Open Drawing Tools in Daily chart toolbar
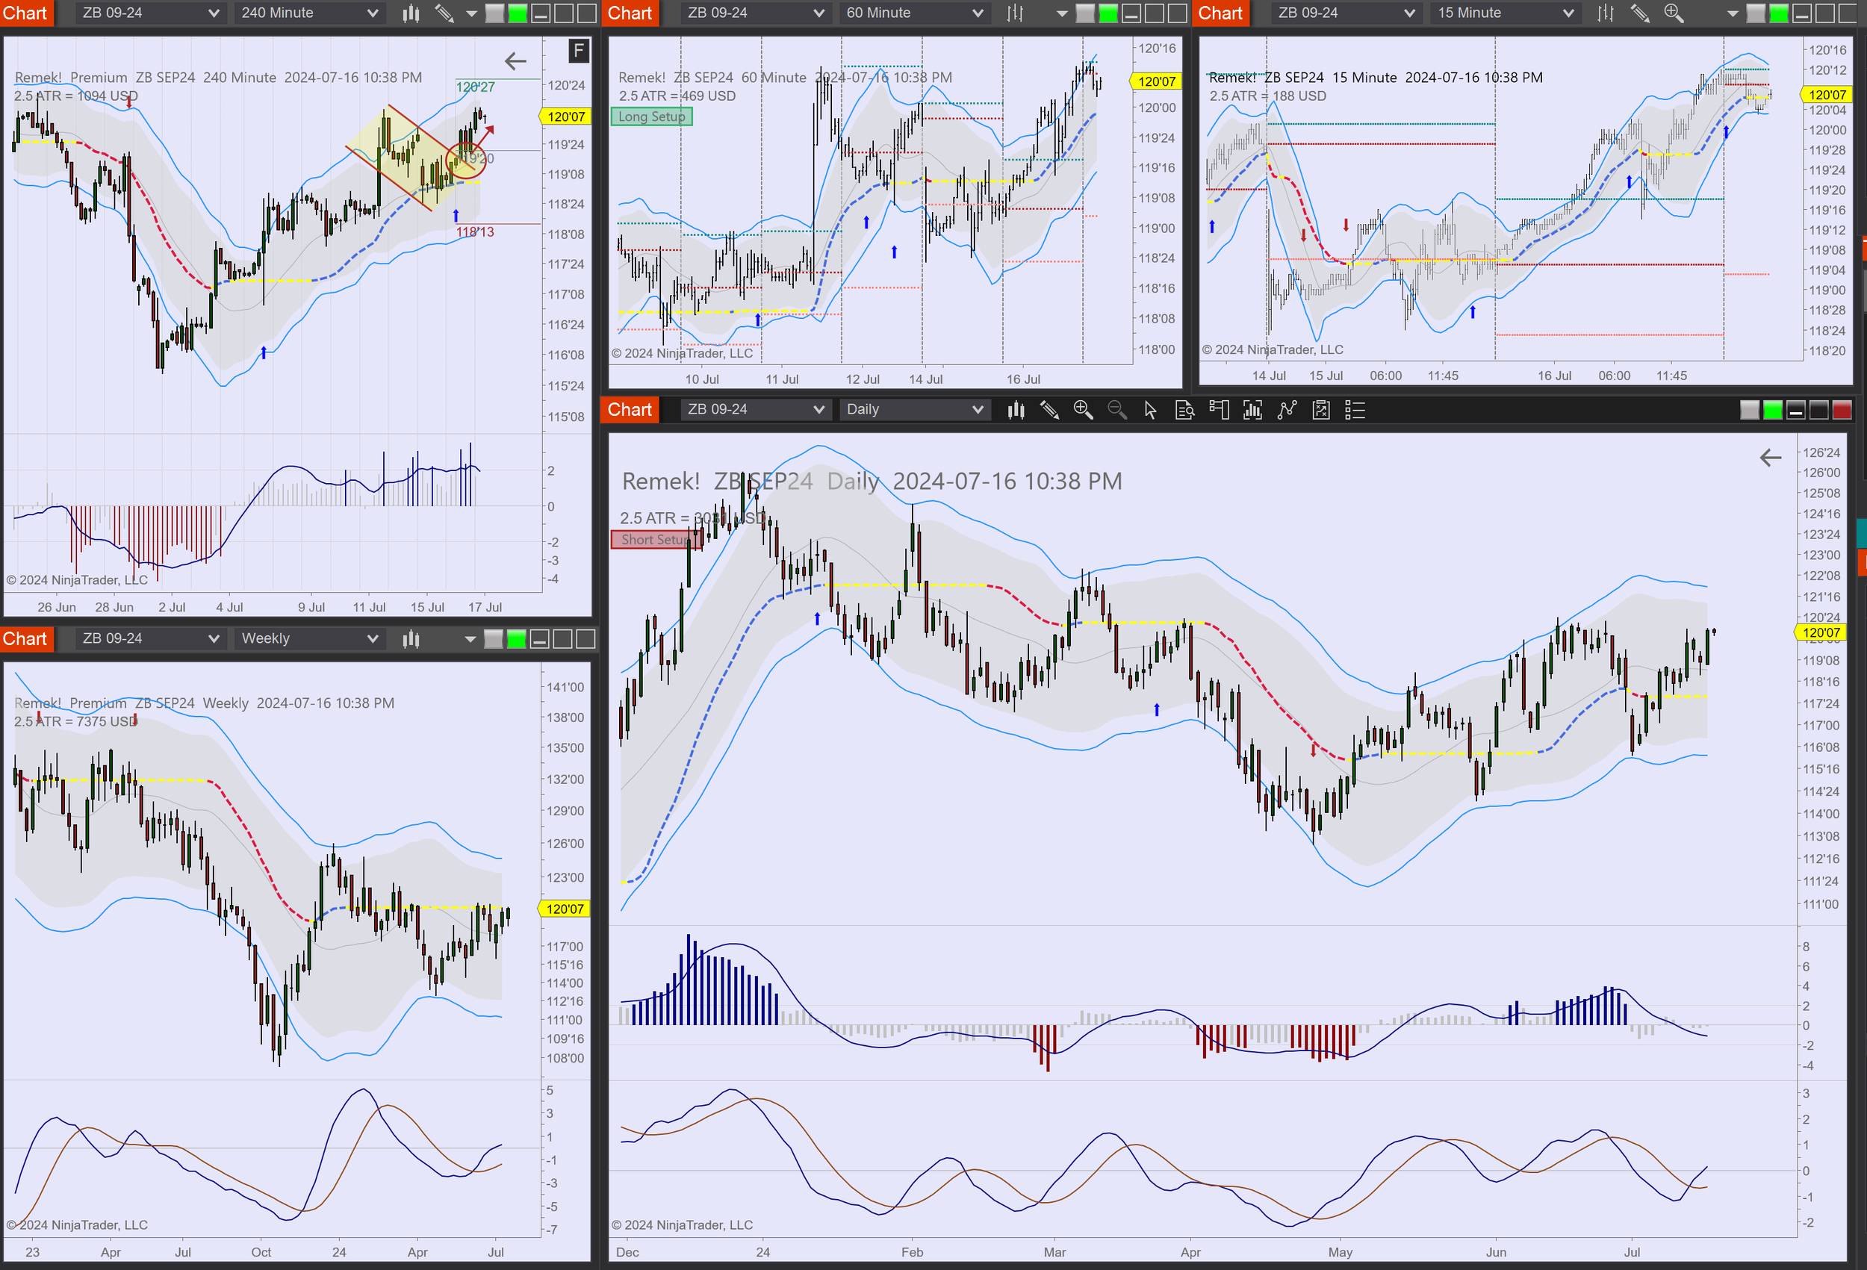 [x=1049, y=411]
